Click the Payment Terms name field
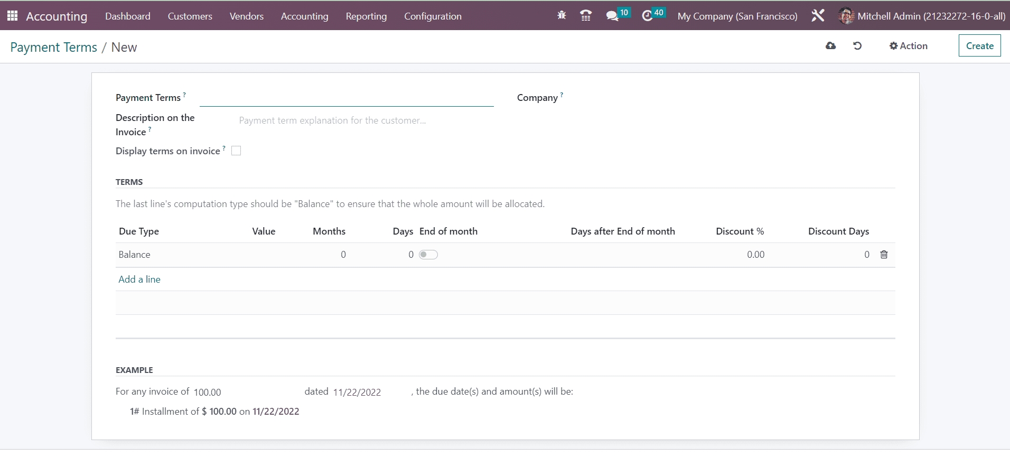The height and width of the screenshot is (476, 1010). pyautogui.click(x=347, y=98)
